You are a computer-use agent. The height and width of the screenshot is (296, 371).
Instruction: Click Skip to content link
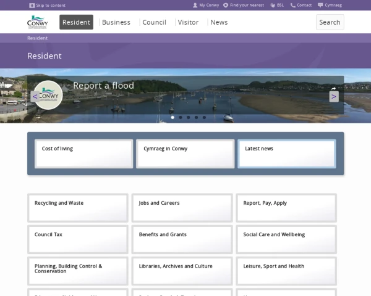click(x=47, y=5)
